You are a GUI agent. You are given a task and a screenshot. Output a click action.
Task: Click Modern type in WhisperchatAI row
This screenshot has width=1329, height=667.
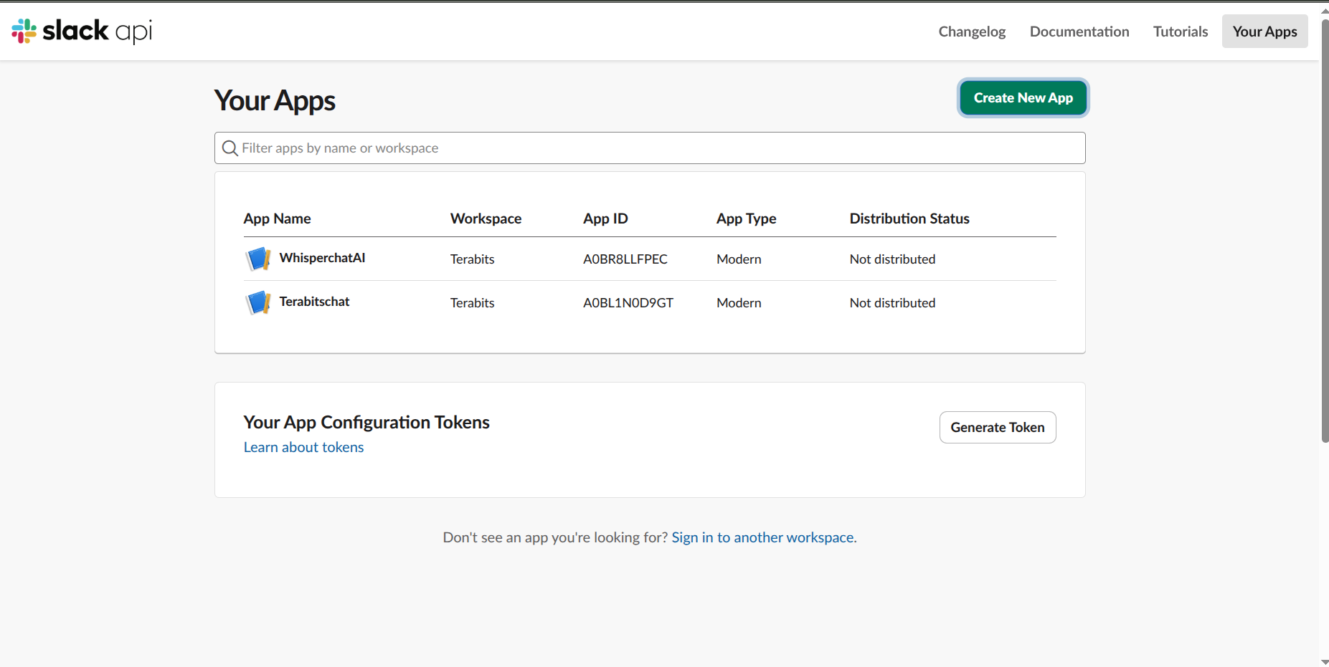pos(739,259)
